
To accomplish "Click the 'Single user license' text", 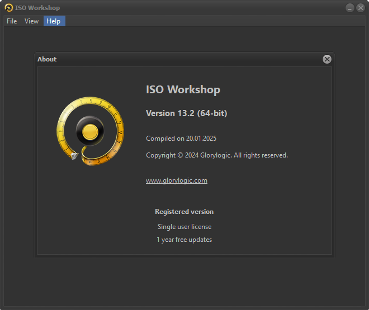I will 184,227.
